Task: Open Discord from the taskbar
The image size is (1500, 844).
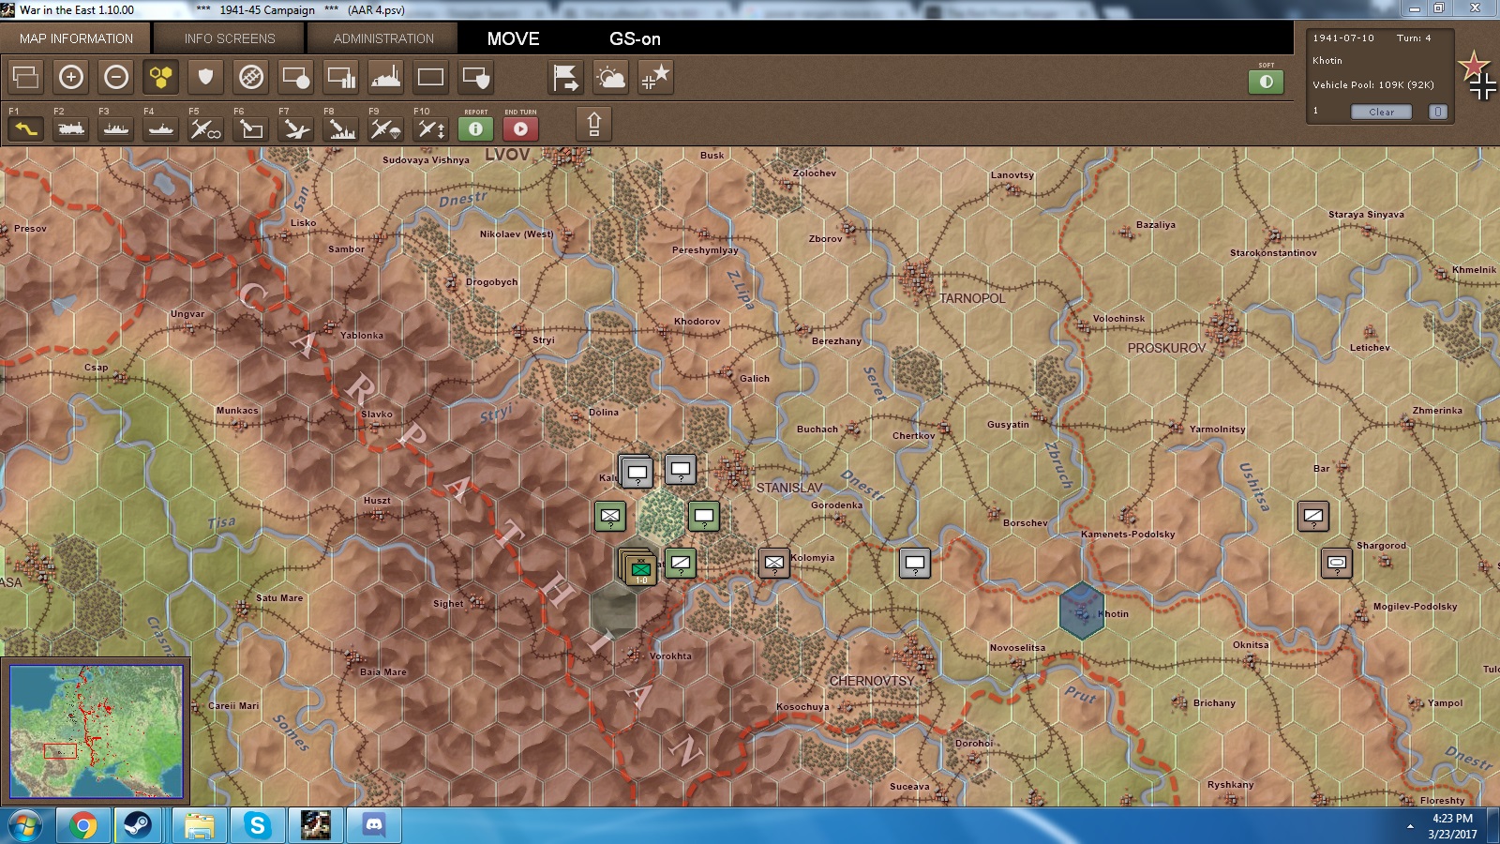Action: 374,826
